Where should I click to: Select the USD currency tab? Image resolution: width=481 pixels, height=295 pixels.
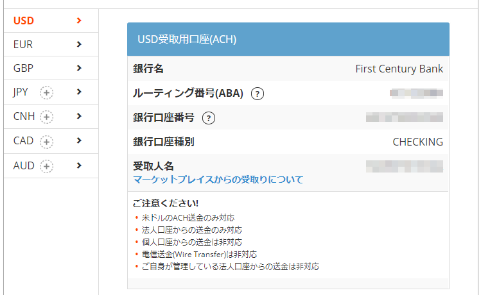pos(51,21)
